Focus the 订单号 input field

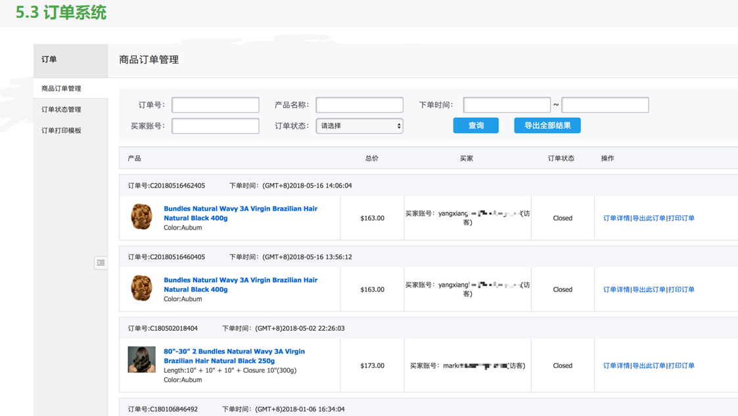(215, 105)
